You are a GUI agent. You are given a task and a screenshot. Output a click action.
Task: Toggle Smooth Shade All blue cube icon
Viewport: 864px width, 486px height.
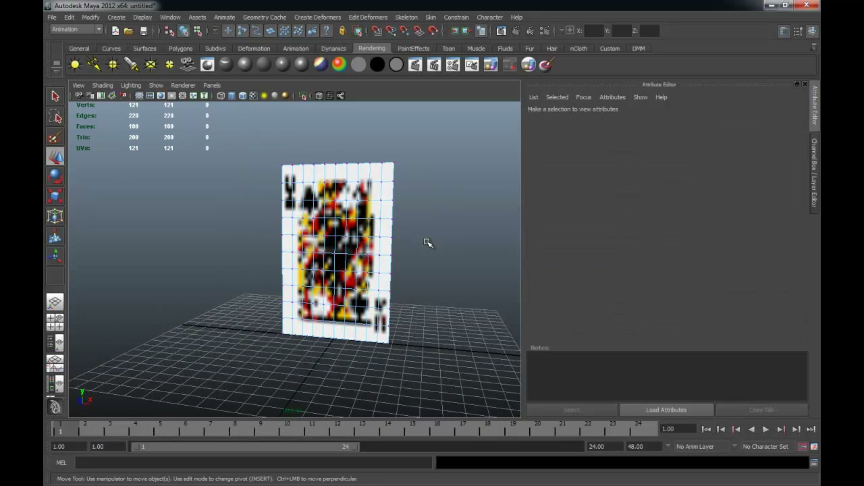(x=232, y=96)
